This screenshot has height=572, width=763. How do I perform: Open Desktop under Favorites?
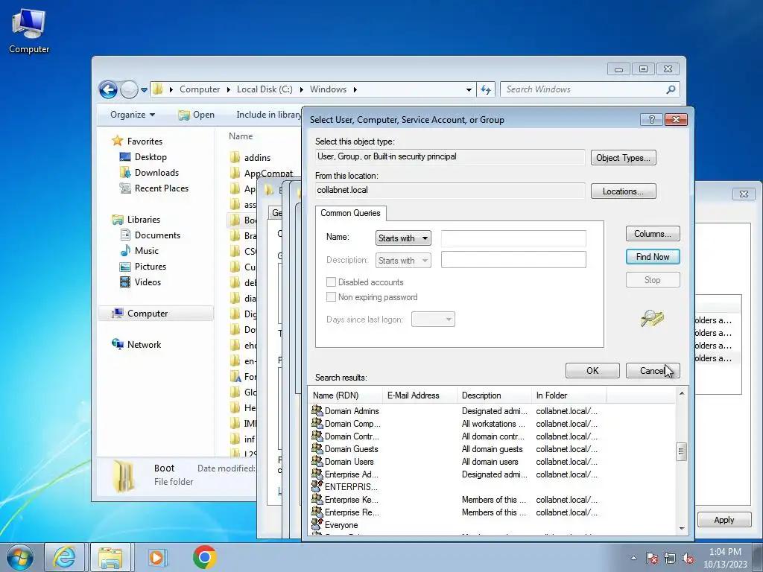point(151,157)
